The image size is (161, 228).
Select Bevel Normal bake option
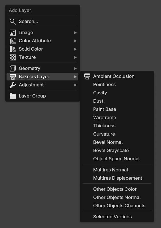pyautogui.click(x=117, y=142)
